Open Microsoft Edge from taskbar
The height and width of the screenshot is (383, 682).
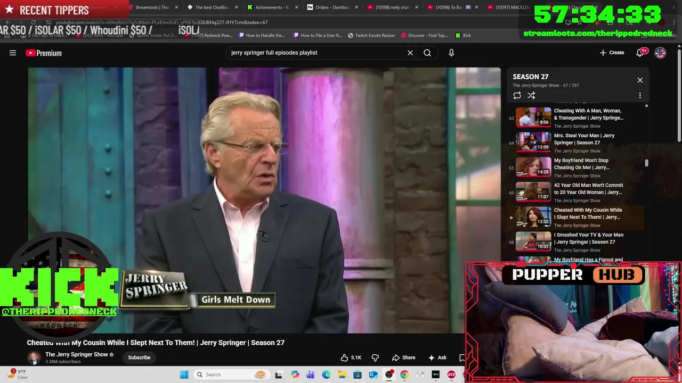tap(326, 374)
